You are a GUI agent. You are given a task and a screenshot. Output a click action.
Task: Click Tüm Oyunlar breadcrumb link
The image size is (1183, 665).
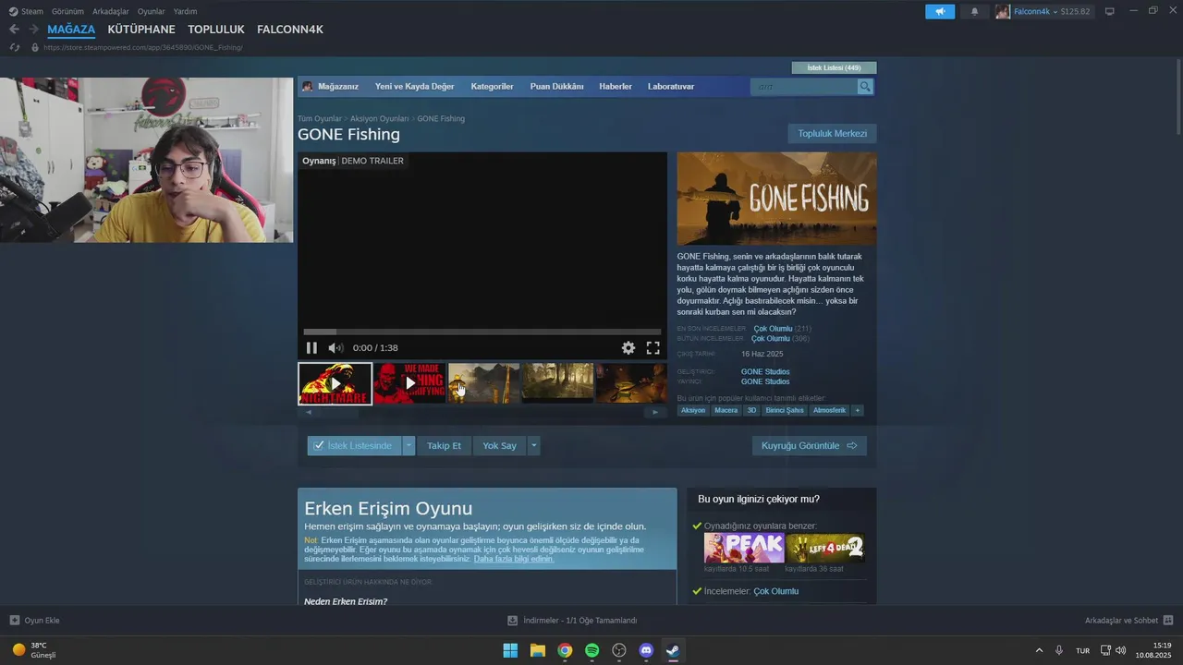[319, 119]
